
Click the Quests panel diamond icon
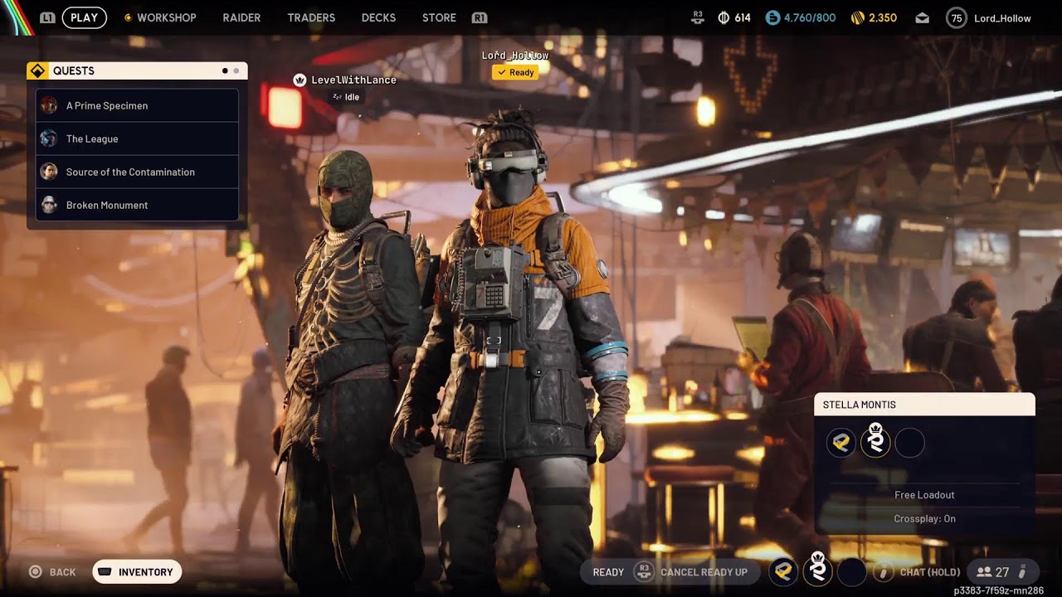click(37, 70)
